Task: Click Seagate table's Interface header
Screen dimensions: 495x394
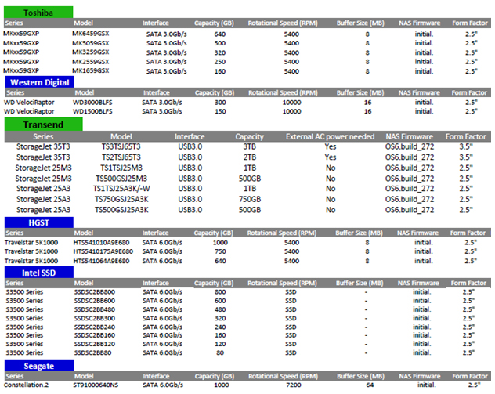Action: click(156, 376)
